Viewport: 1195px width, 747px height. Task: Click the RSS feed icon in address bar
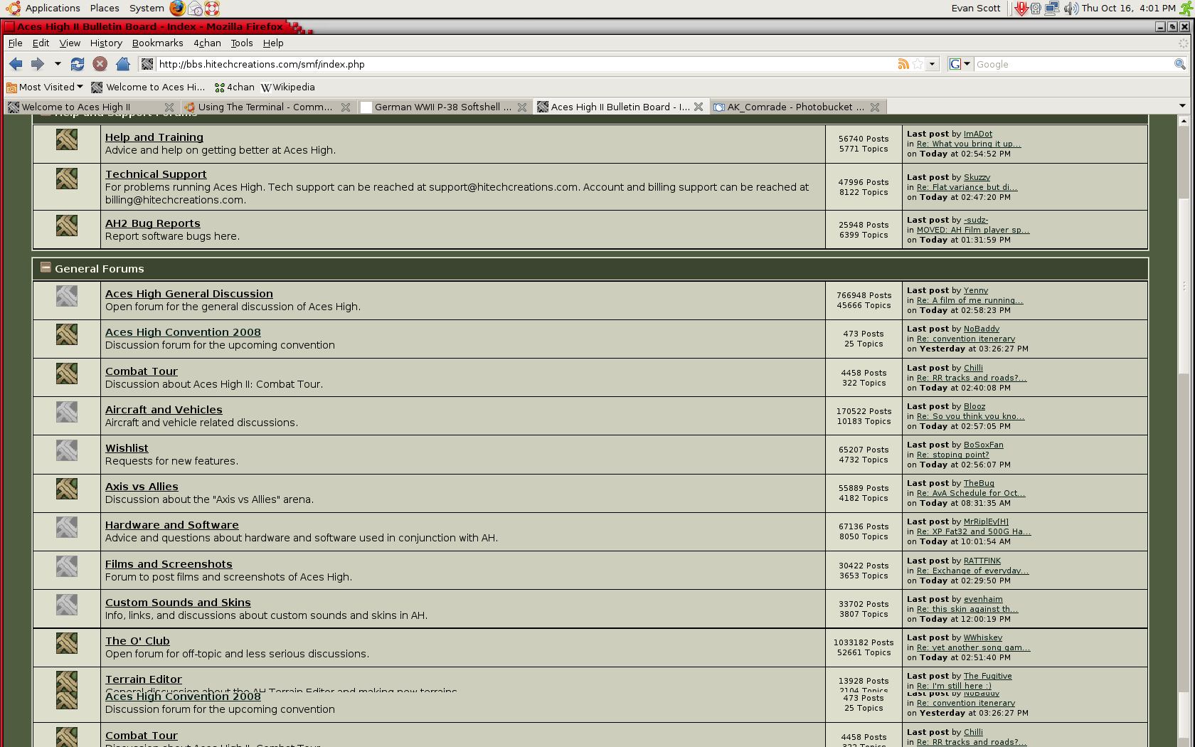pyautogui.click(x=903, y=64)
